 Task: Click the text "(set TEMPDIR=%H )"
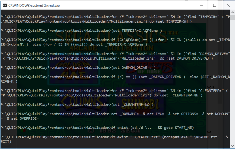click(174, 21)
